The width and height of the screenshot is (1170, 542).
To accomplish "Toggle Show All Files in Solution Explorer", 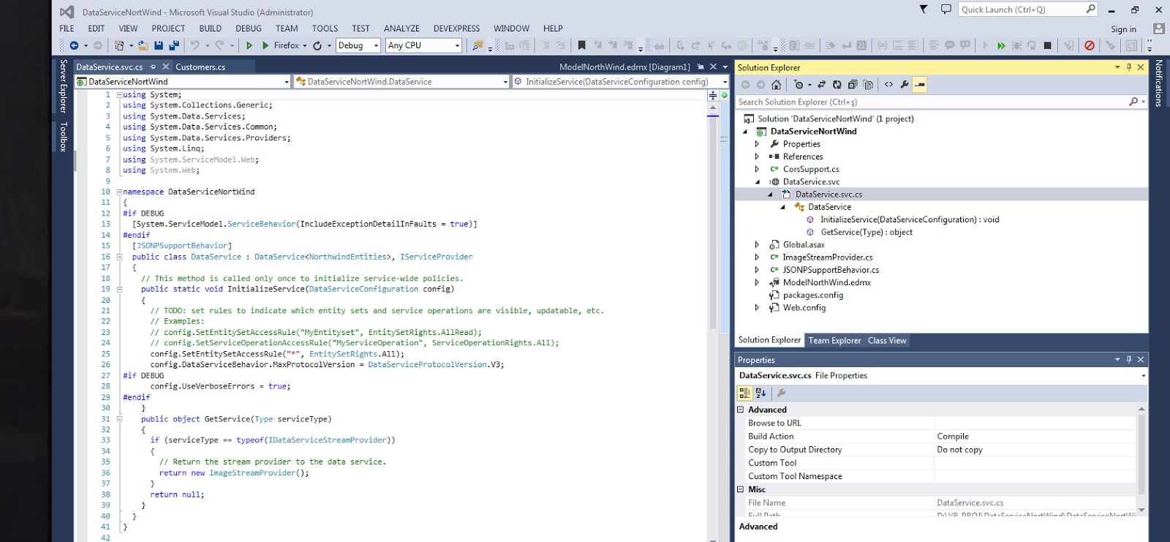I will [x=867, y=85].
